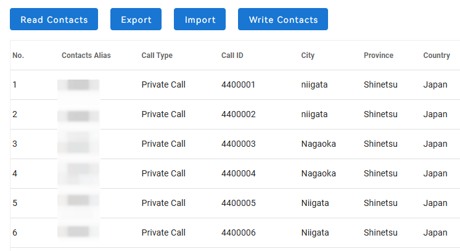Select Private Call type in row 1
The width and height of the screenshot is (460, 251).
pos(163,84)
